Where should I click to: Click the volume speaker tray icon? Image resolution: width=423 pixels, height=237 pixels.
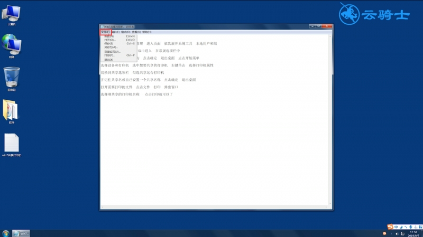click(x=397, y=234)
